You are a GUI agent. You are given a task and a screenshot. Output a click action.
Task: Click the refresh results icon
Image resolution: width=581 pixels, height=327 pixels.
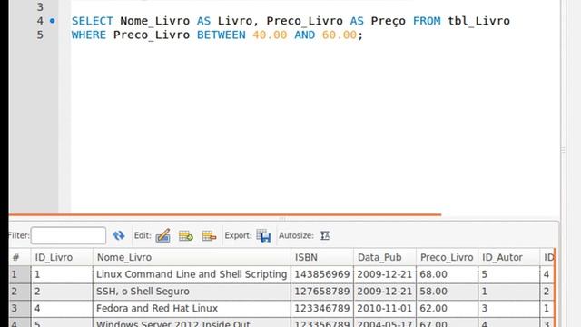pos(119,235)
